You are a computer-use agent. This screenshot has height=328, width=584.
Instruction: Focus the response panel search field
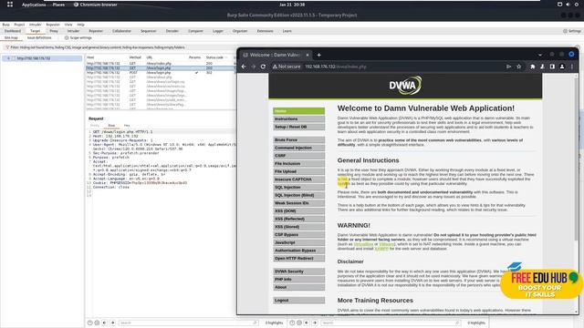pos(391,323)
